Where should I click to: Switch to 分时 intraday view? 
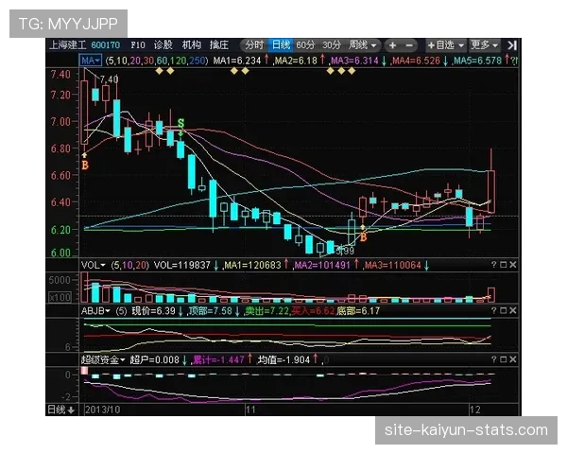click(253, 44)
